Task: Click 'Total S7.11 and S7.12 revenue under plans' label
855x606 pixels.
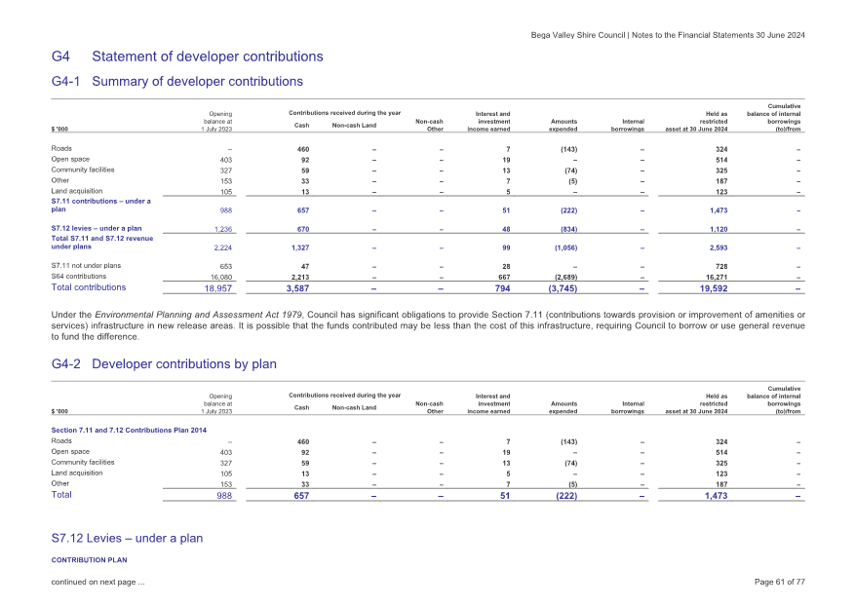Action: pos(102,243)
